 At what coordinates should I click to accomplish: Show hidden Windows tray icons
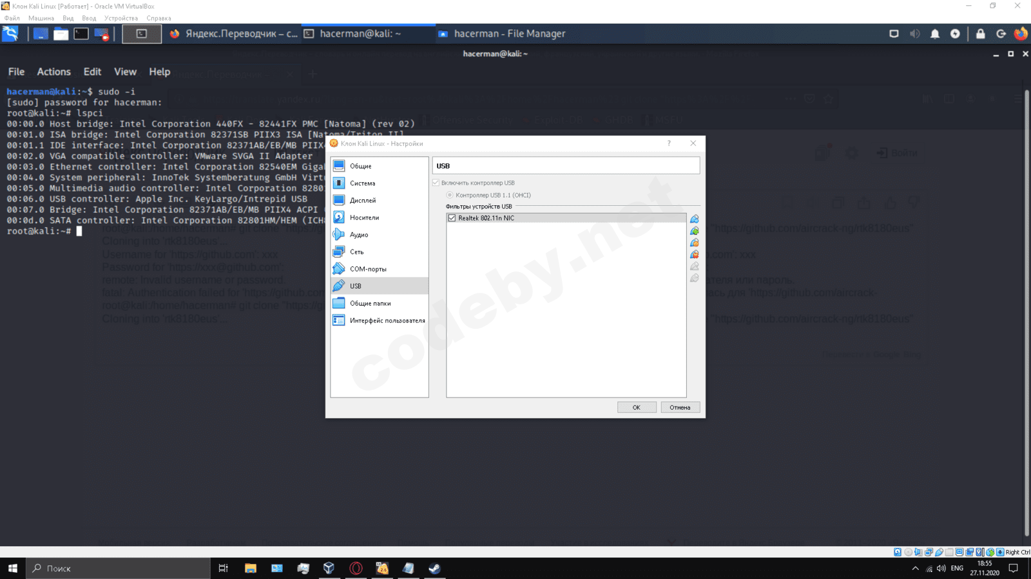pos(915,568)
